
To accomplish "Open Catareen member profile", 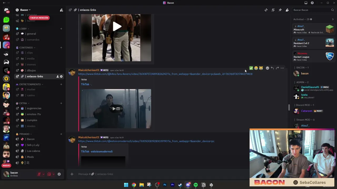I will pos(314,111).
